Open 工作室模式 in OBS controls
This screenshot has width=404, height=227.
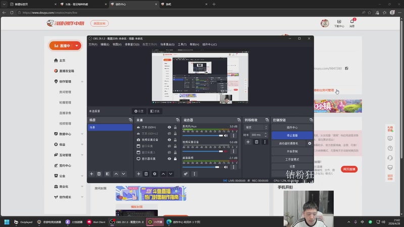coord(292,159)
